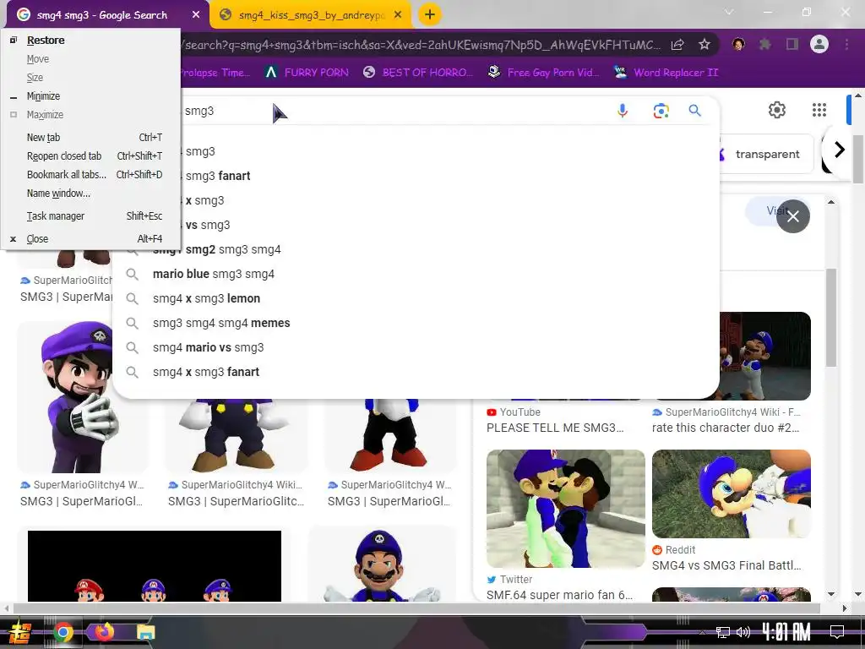Click the page's right vertical scrollbar
Viewport: 865px width, 649px height.
pos(858,159)
